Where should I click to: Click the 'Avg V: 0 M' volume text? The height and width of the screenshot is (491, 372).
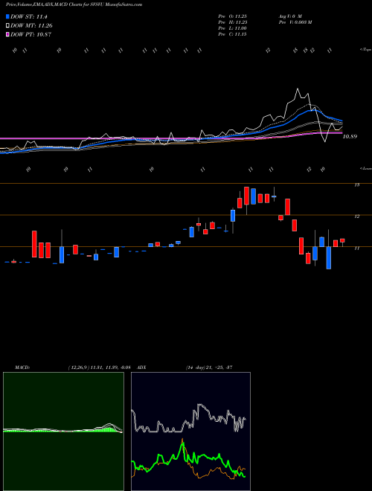pyautogui.click(x=289, y=16)
